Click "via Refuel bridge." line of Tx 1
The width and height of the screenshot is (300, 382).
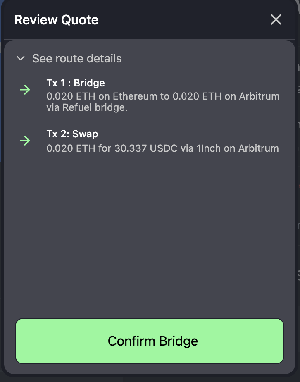tap(87, 107)
